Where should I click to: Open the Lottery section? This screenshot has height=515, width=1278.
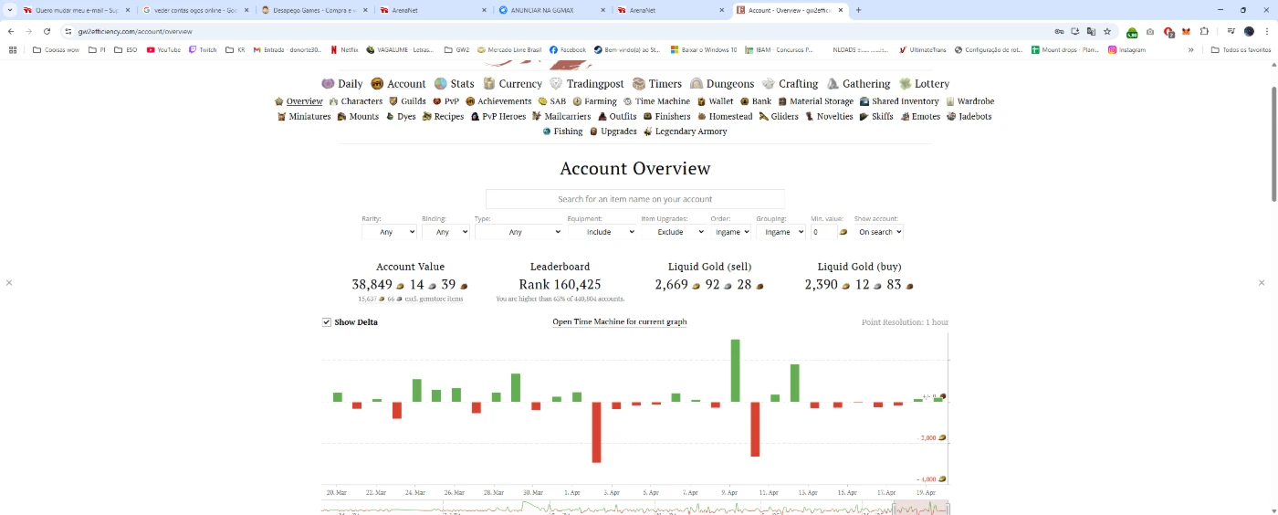point(924,83)
